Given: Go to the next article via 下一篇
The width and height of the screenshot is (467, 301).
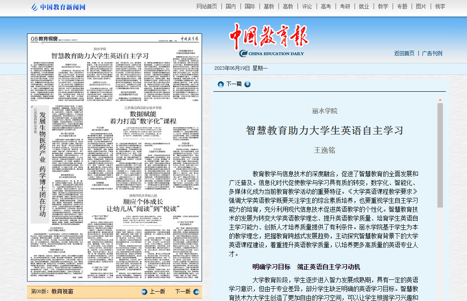Looking at the screenshot, I should tap(234, 84).
